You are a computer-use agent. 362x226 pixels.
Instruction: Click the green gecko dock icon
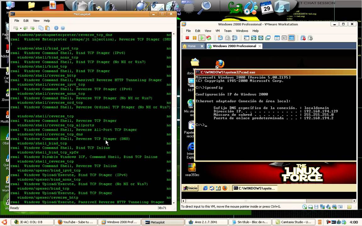[x=235, y=8]
